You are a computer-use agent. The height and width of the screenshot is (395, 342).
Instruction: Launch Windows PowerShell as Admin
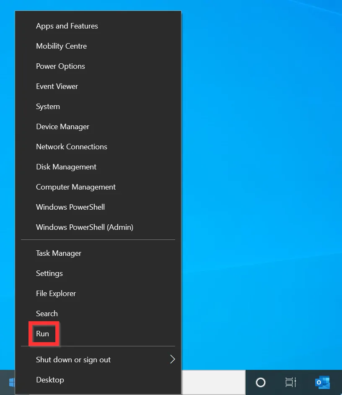coord(84,227)
